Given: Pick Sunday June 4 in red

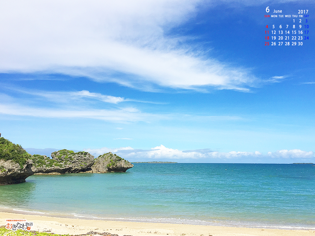Looking at the screenshot, I should [x=267, y=27].
